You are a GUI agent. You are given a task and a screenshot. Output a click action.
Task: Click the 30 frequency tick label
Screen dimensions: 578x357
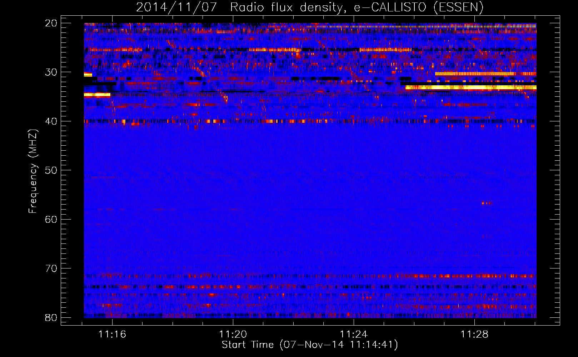click(x=51, y=72)
